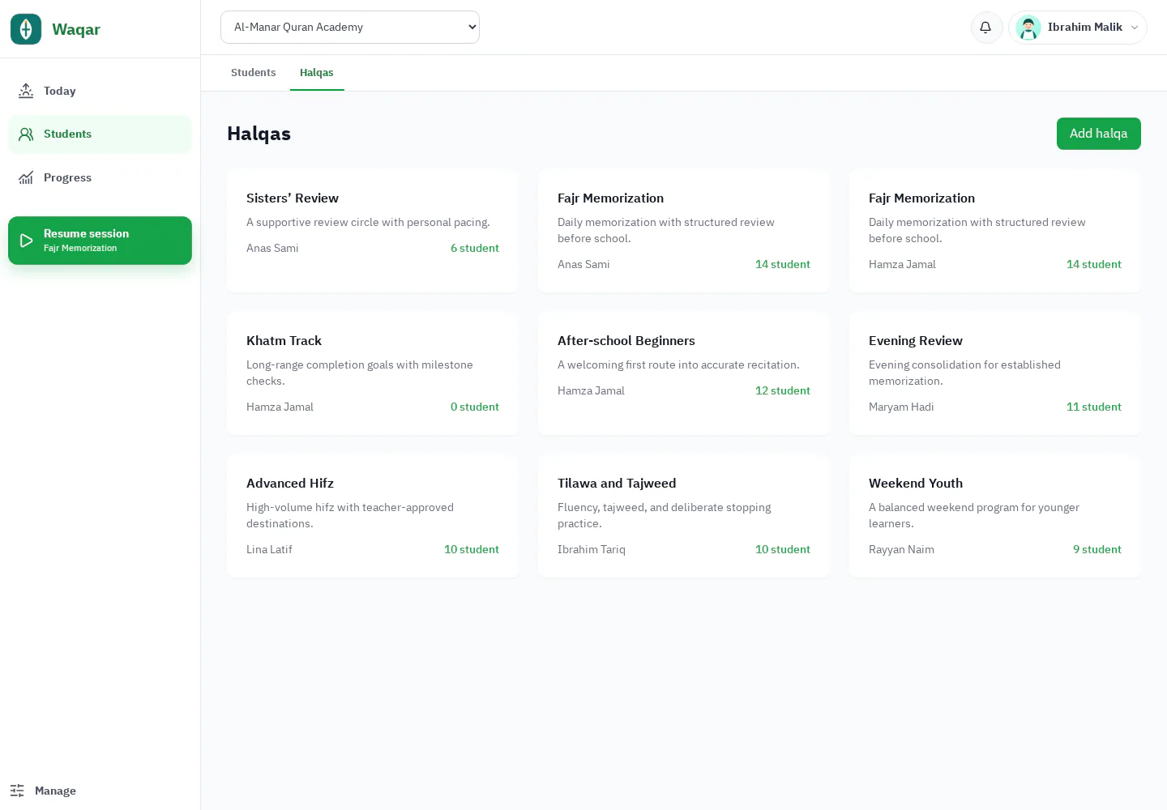Image resolution: width=1167 pixels, height=810 pixels.
Task: Open the Evening Review card title
Action: [x=916, y=340]
